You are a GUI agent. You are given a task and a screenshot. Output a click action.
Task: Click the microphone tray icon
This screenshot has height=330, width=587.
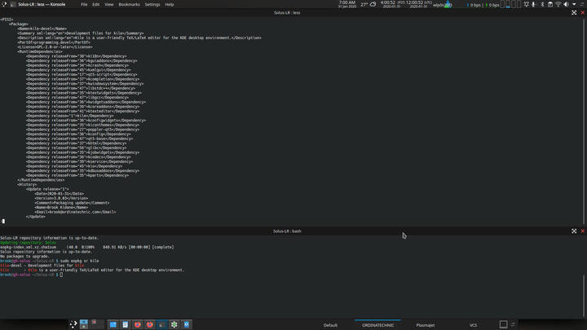pyautogui.click(x=533, y=5)
